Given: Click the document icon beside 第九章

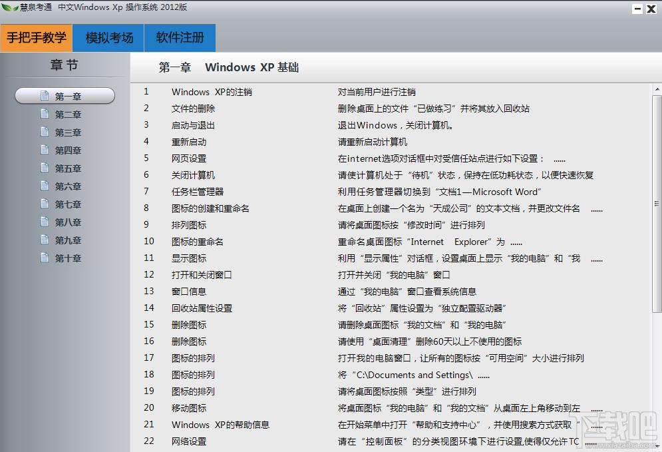Looking at the screenshot, I should [x=45, y=240].
